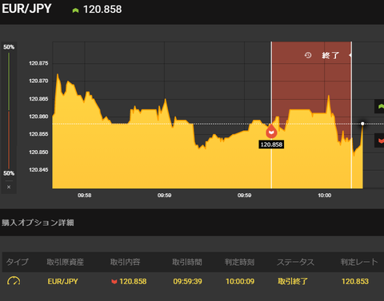Click the 判定レート column header
Image resolution: width=384 pixels, height=301 pixels.
tap(359, 262)
